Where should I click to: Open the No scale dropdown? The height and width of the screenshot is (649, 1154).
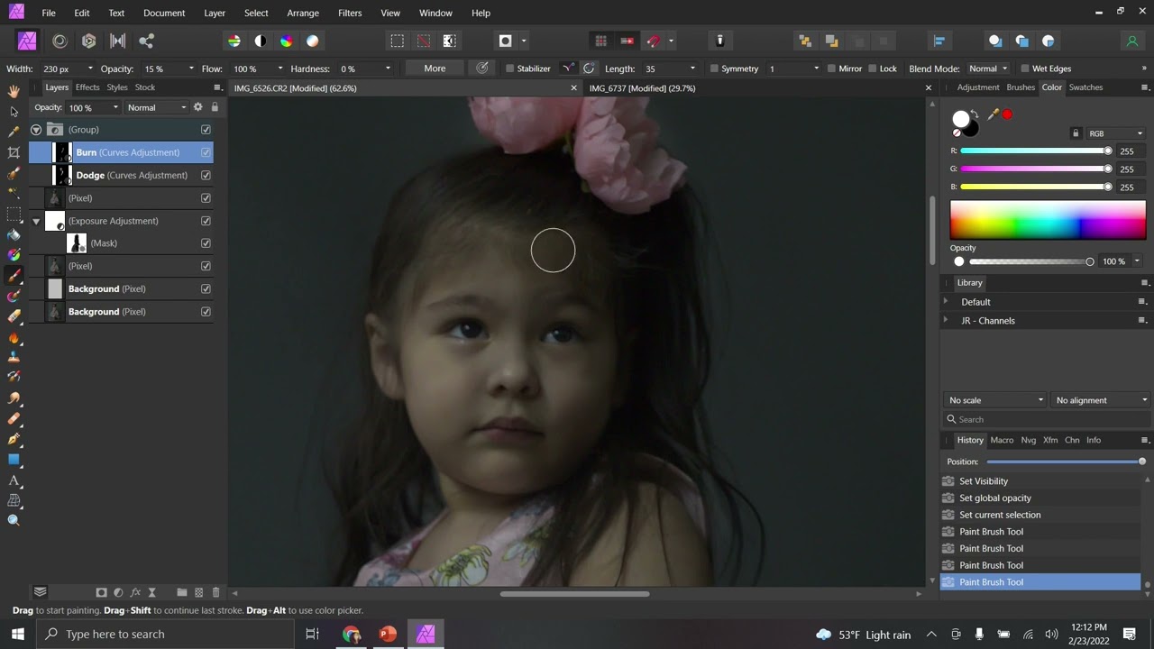pos(995,400)
